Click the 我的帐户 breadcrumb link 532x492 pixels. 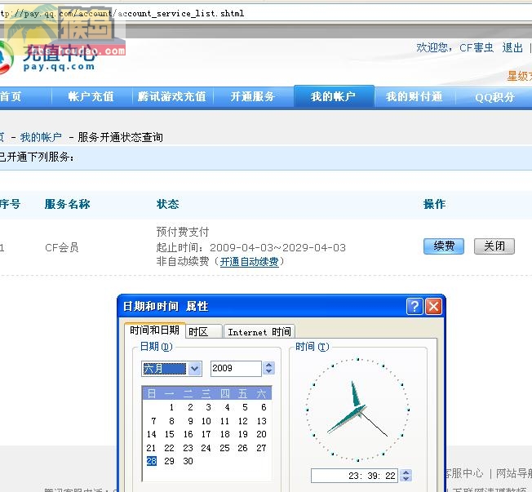pyautogui.click(x=41, y=137)
